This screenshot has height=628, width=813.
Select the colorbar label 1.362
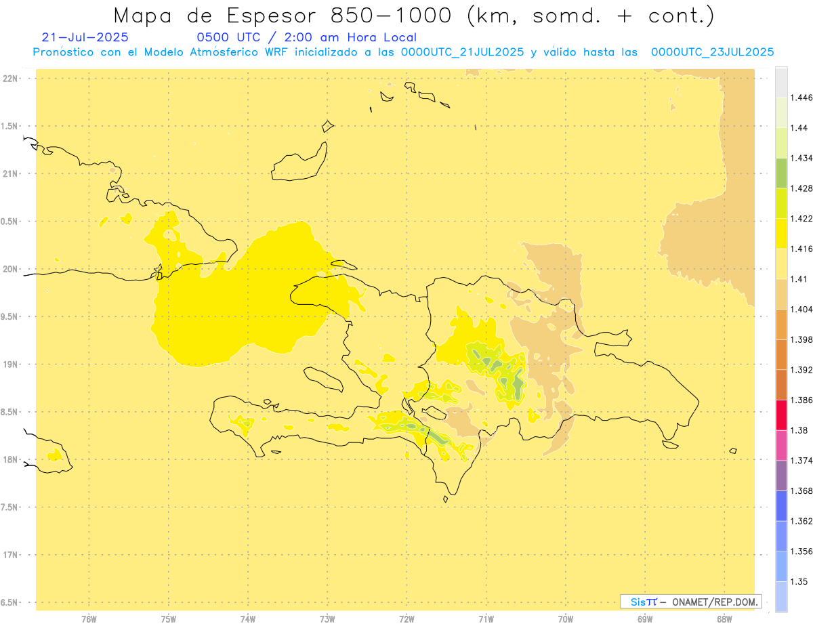point(801,520)
